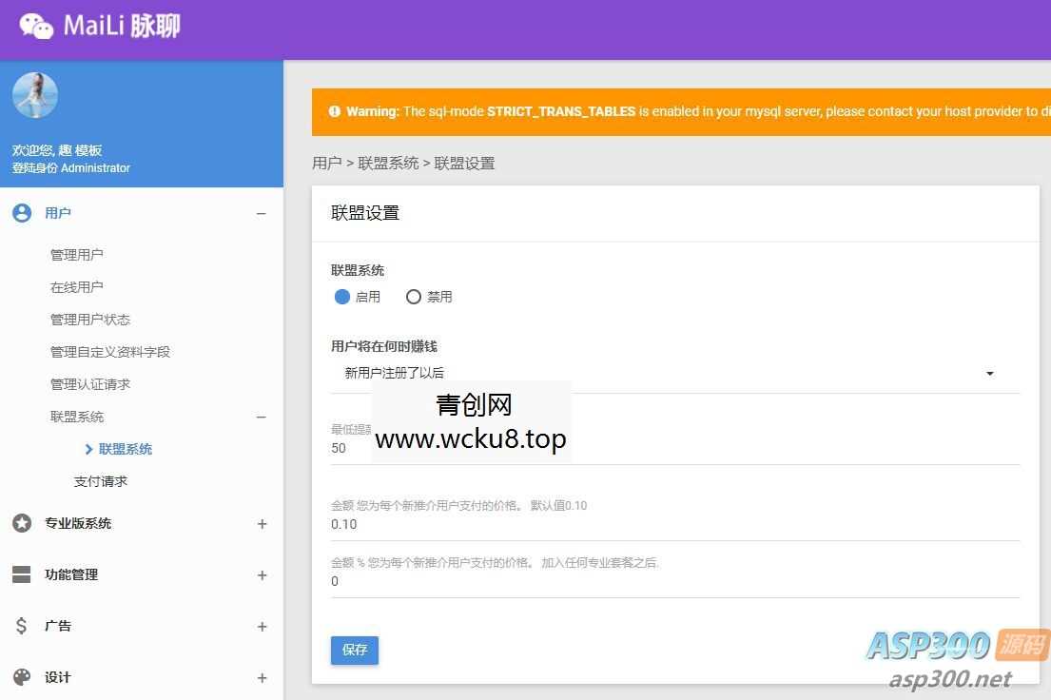Click the 保存 button
The width and height of the screenshot is (1051, 700).
pyautogui.click(x=354, y=650)
